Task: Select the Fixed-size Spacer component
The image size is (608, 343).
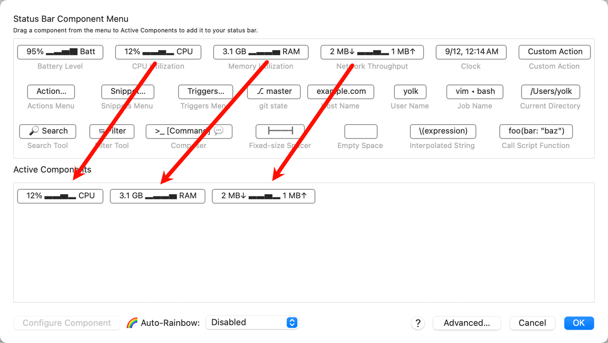Action: pos(280,131)
